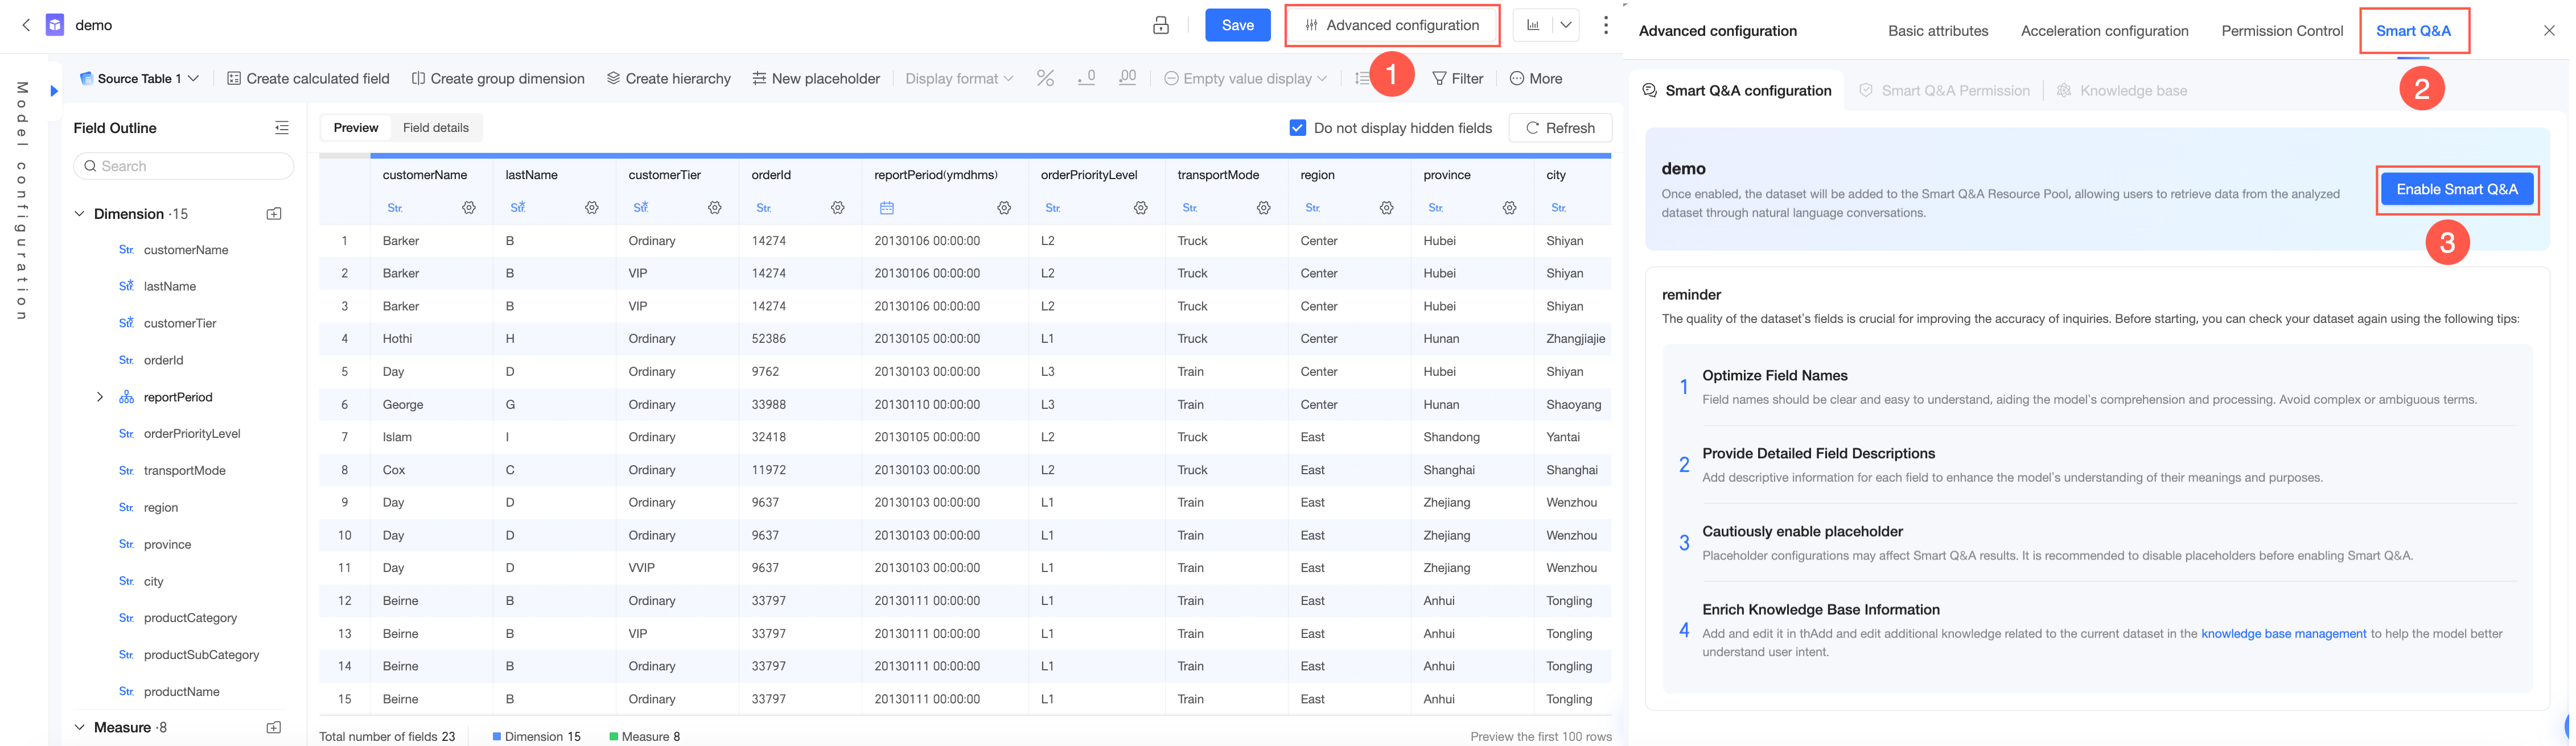Click the Field Outline search box
The height and width of the screenshot is (746, 2576).
pyautogui.click(x=184, y=166)
